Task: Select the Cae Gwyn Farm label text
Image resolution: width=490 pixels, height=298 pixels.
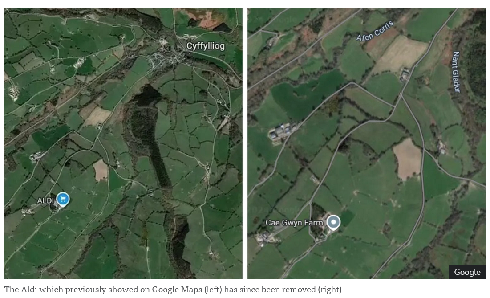Action: pos(294,223)
